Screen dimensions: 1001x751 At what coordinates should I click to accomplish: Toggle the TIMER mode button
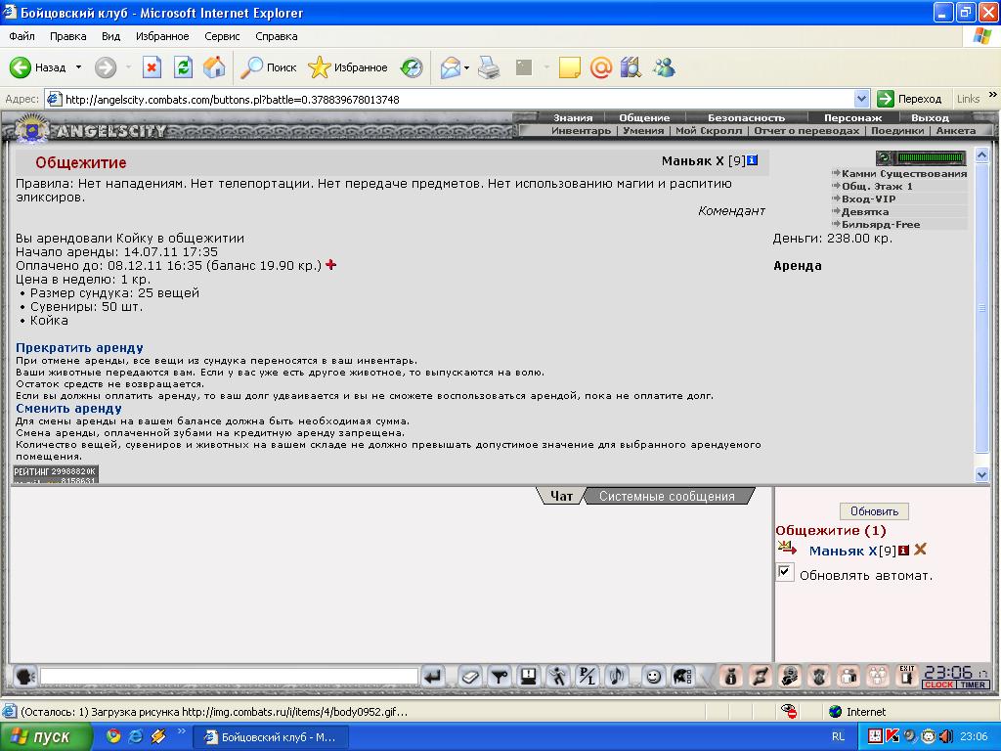(x=973, y=685)
